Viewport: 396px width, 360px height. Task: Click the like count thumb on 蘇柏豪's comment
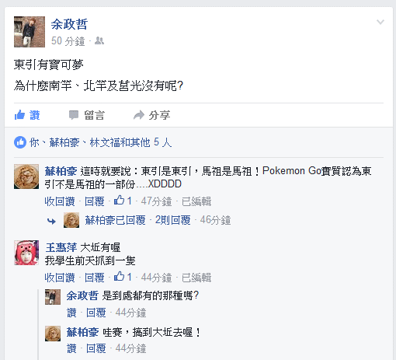click(x=119, y=201)
